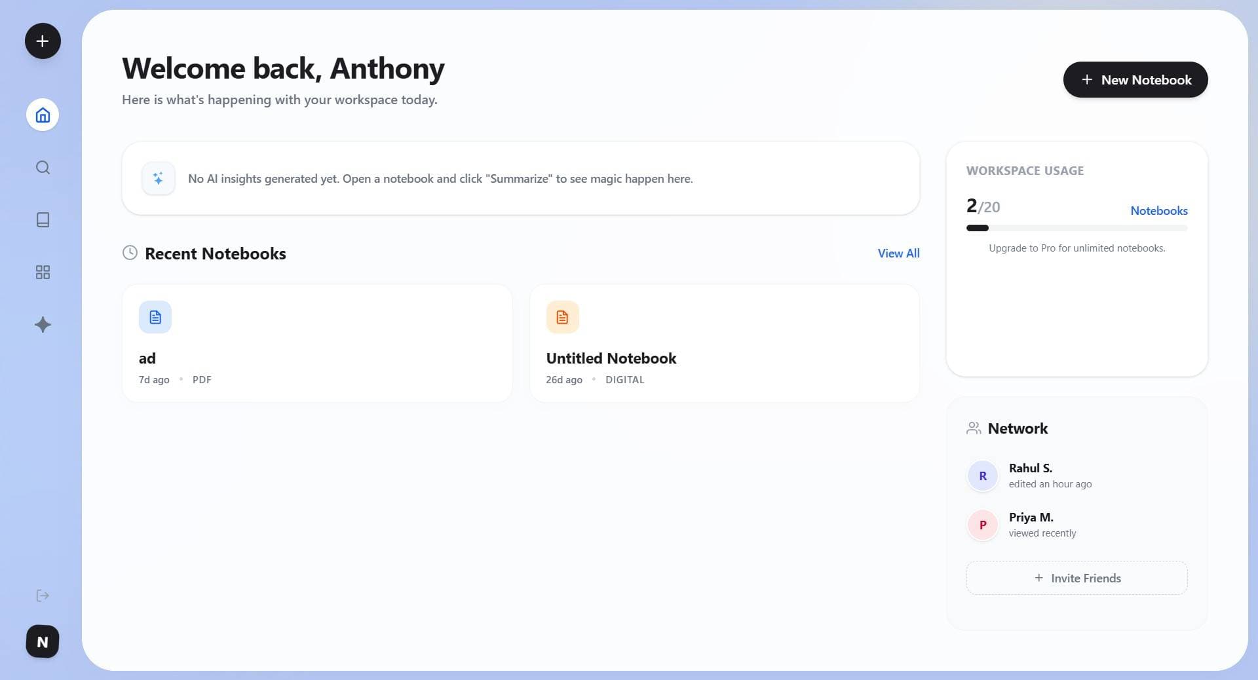Click the clock icon beside Recent Notebooks
Screen dimensions: 1258x680
tap(130, 253)
